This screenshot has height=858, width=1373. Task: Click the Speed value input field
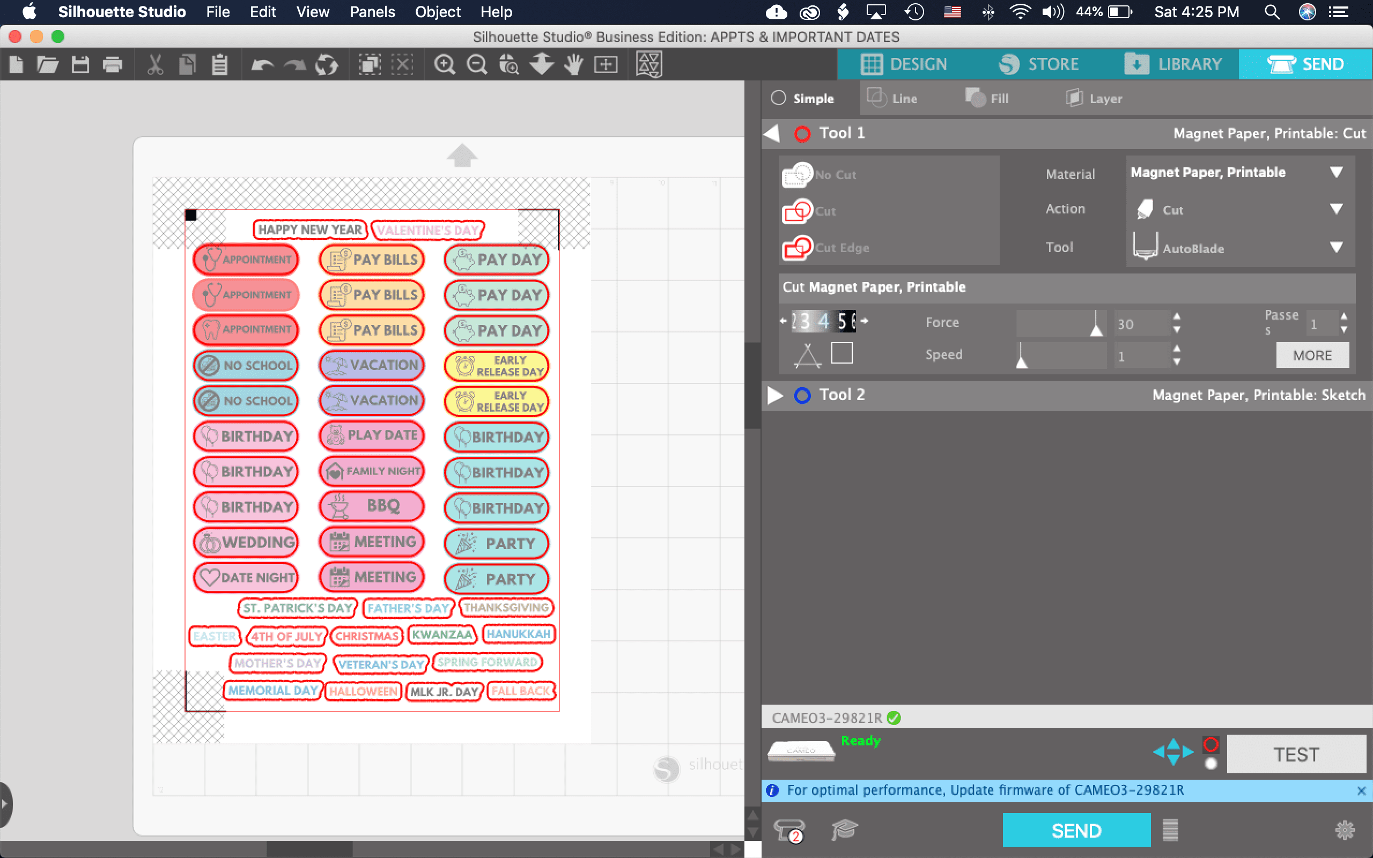click(x=1140, y=357)
